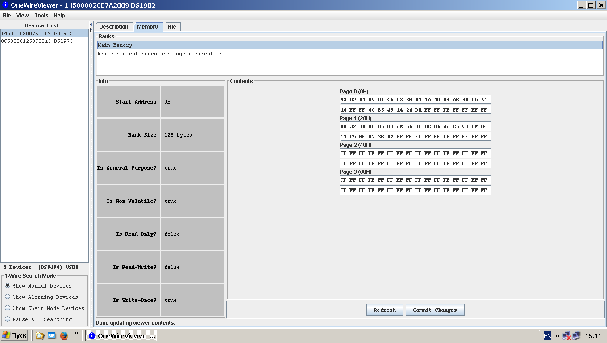Click the OneWireViewer taskbar button
The width and height of the screenshot is (607, 343).
121,336
